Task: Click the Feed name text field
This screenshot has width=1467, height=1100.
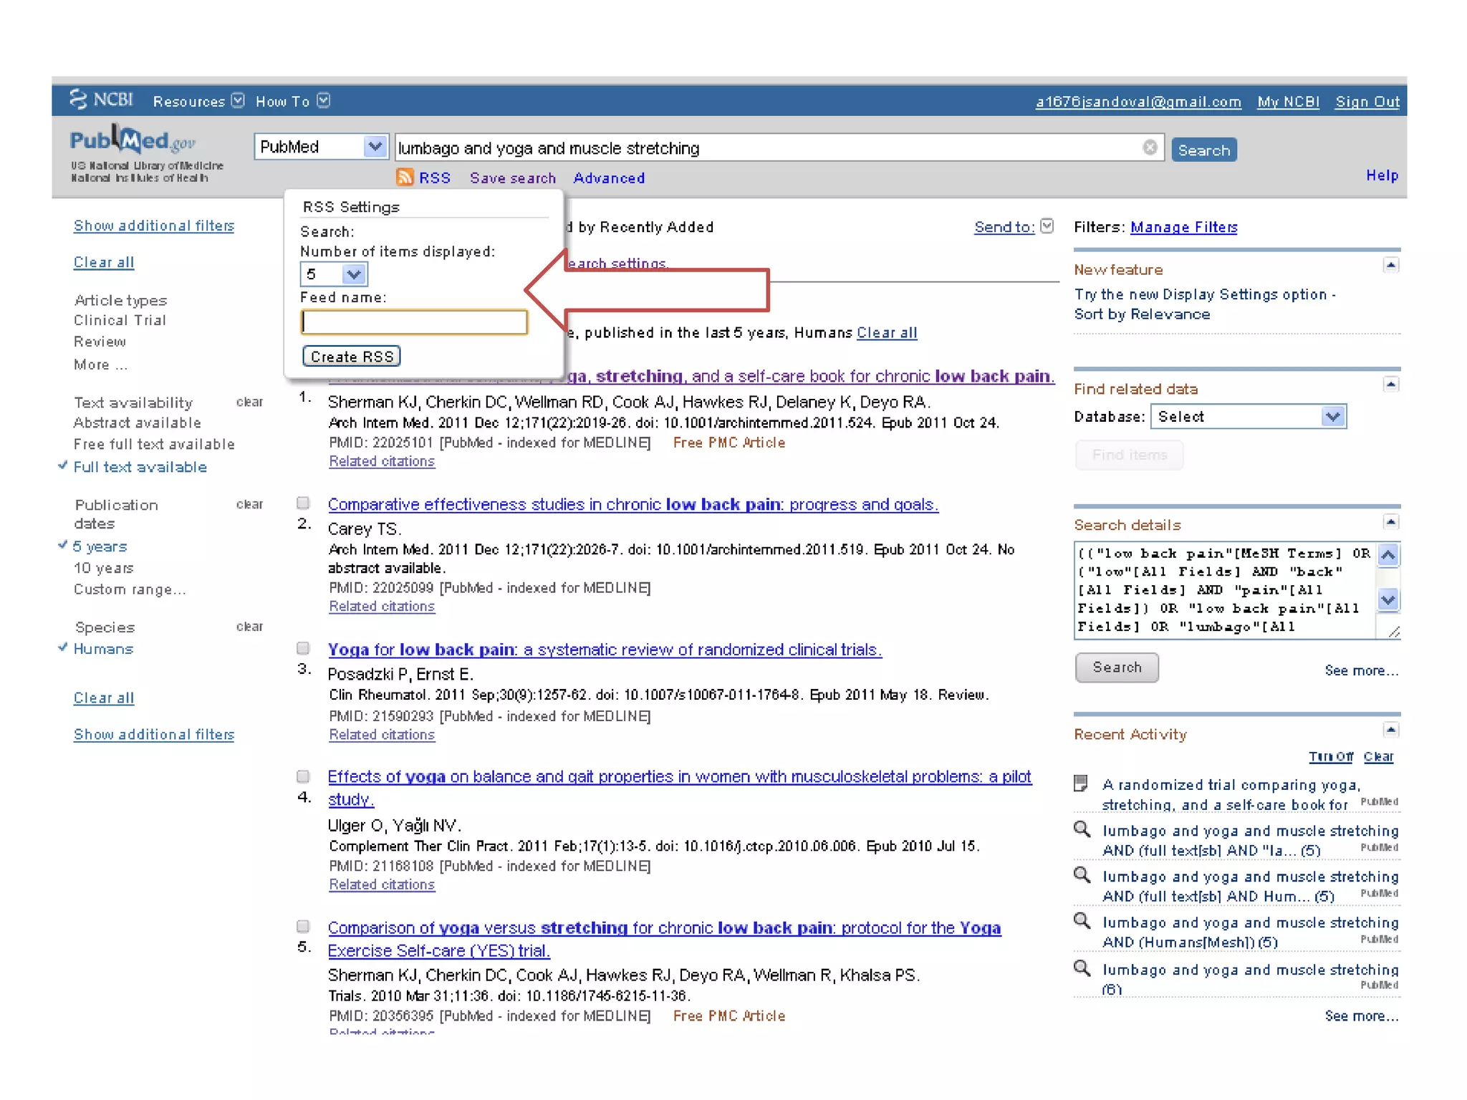Action: point(414,322)
